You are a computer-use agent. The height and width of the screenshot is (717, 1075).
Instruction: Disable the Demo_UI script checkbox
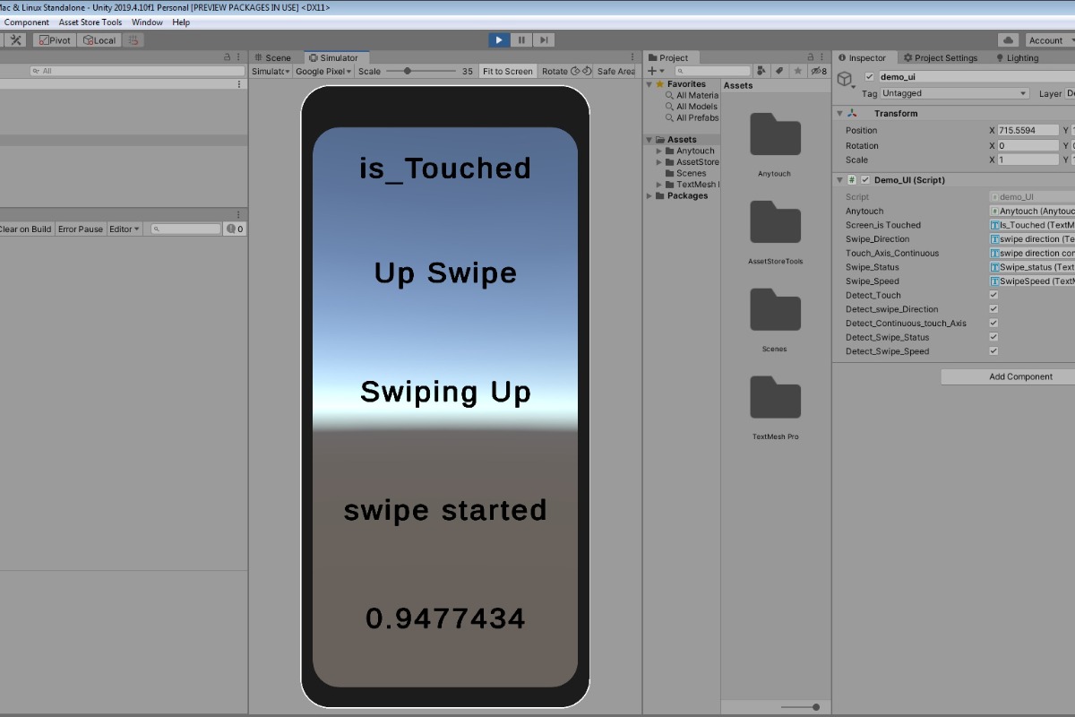click(x=865, y=180)
